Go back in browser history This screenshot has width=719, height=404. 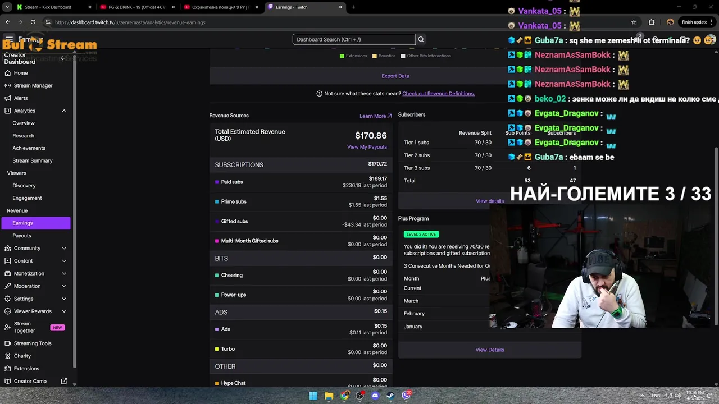tap(7, 22)
